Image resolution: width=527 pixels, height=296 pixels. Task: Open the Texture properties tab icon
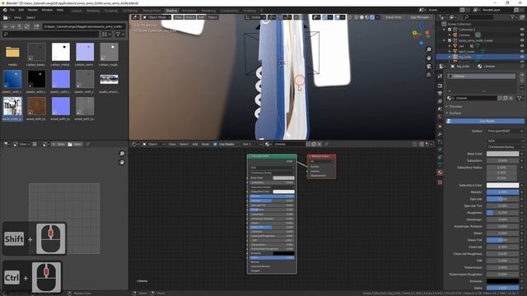[440, 182]
